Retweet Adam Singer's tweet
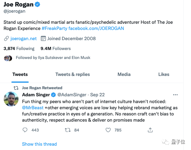This screenshot has width=191, height=150. click(67, 130)
